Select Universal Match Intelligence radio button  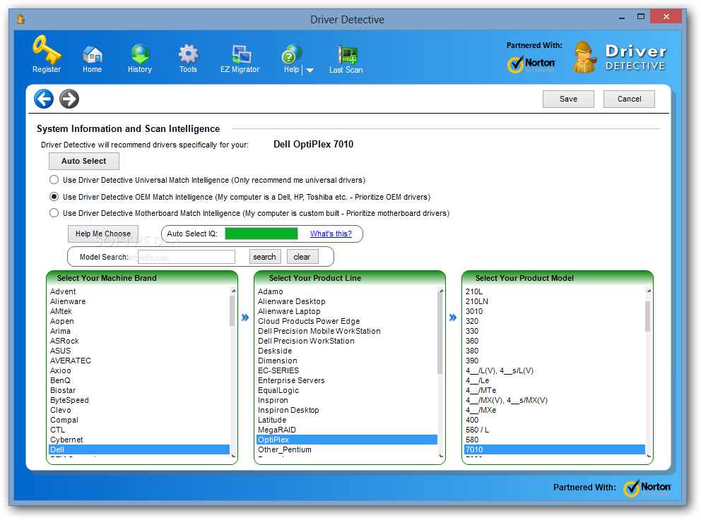coord(54,180)
